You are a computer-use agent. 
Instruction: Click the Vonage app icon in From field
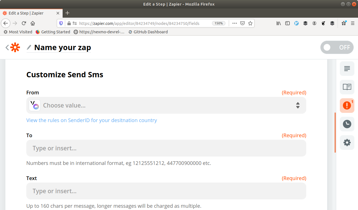click(35, 105)
